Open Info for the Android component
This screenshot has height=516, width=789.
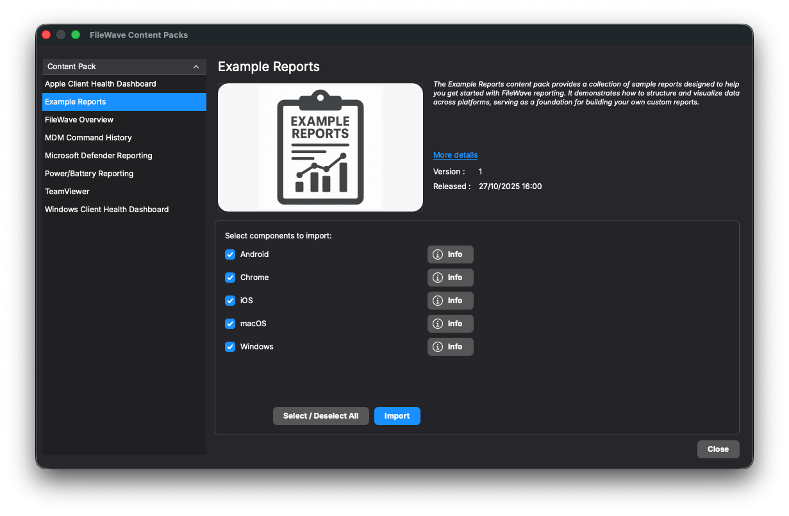tap(450, 254)
